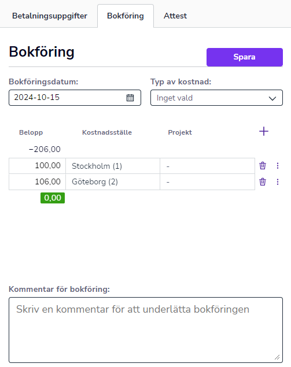The height and width of the screenshot is (367, 291).
Task: Save the accounting with Spara button
Action: [245, 57]
